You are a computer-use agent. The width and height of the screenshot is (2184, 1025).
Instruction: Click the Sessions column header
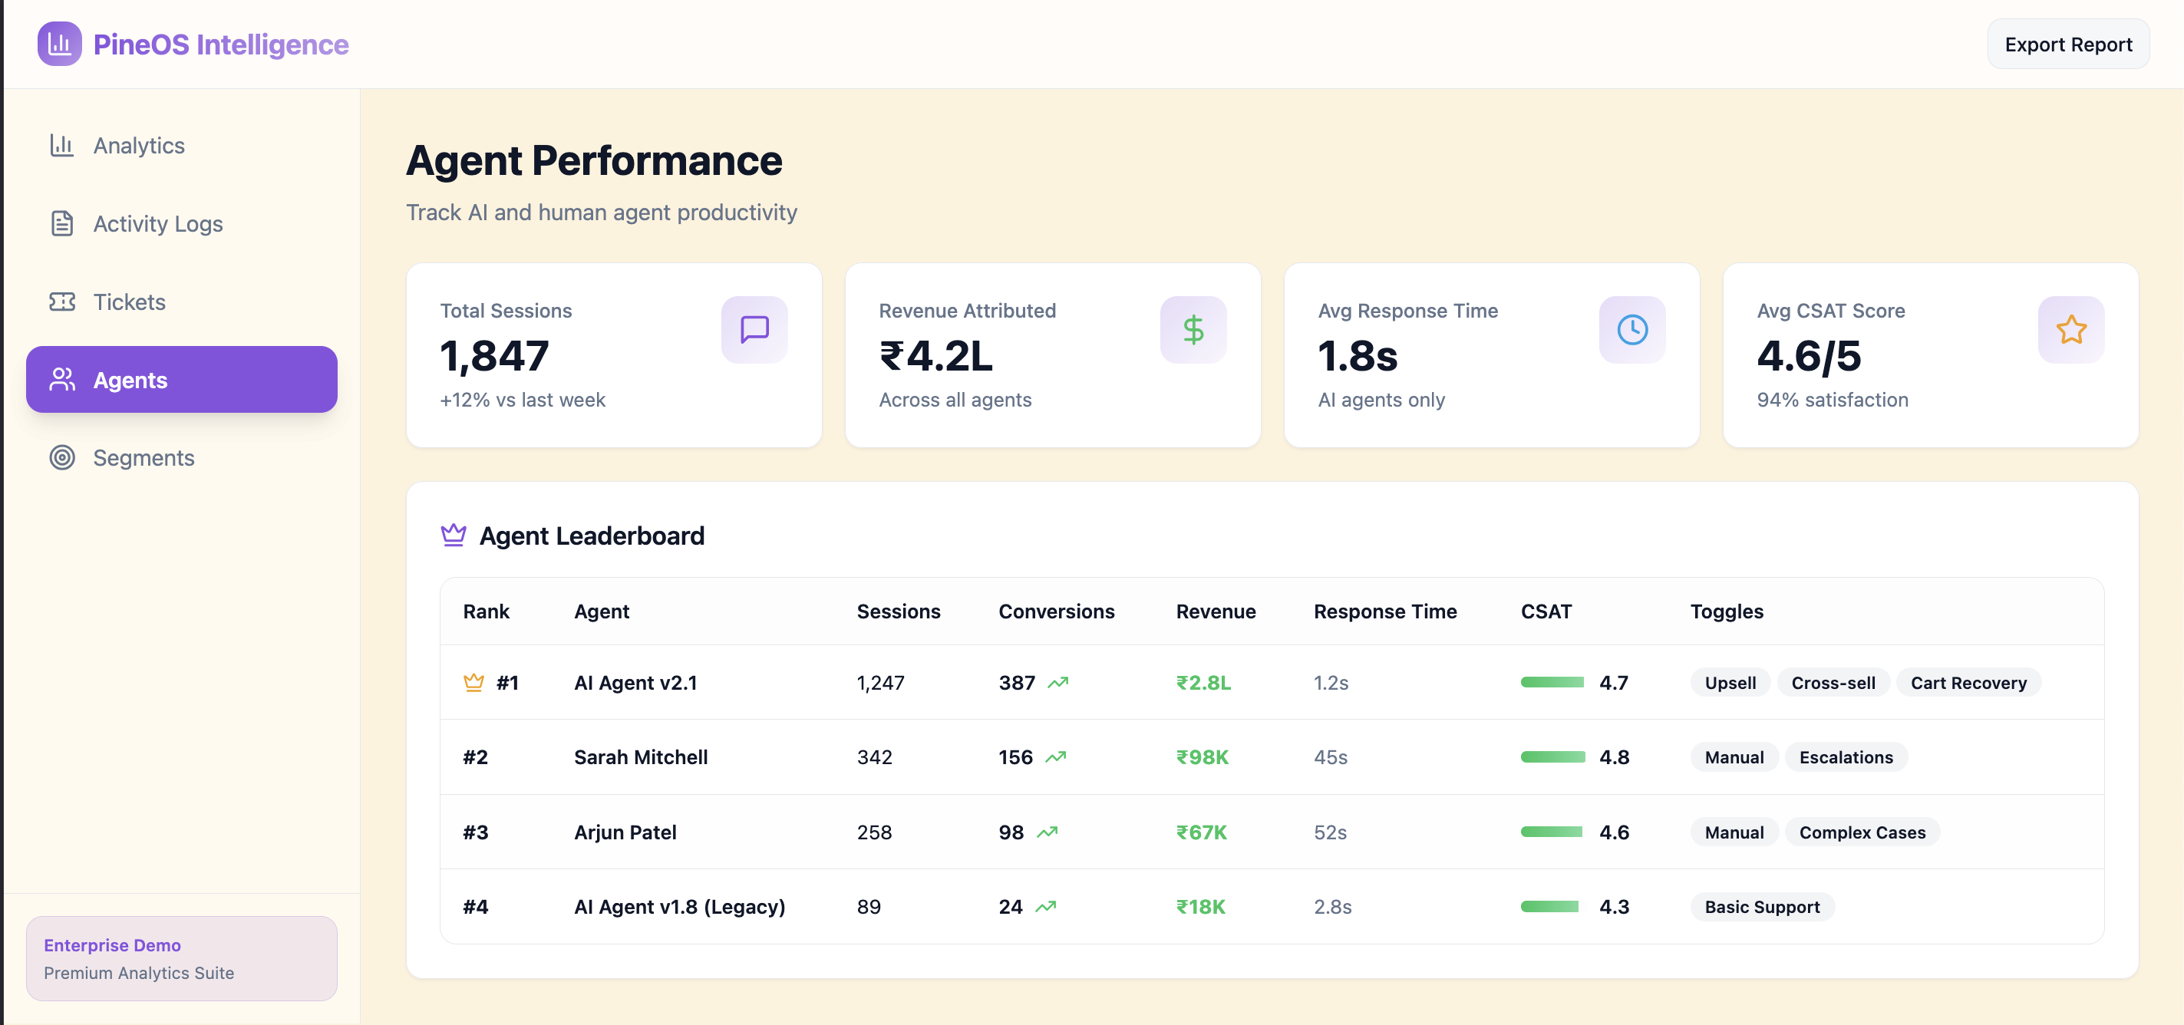[x=898, y=611]
